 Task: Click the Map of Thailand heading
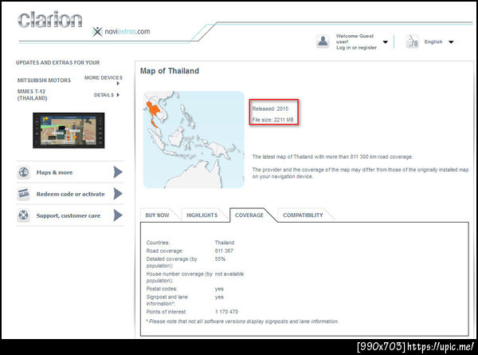coord(170,71)
